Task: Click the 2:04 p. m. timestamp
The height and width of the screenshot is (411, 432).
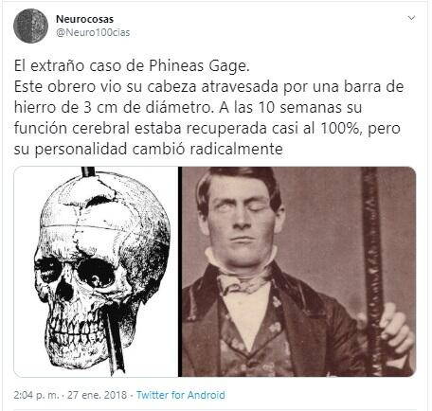Action: pos(36,395)
